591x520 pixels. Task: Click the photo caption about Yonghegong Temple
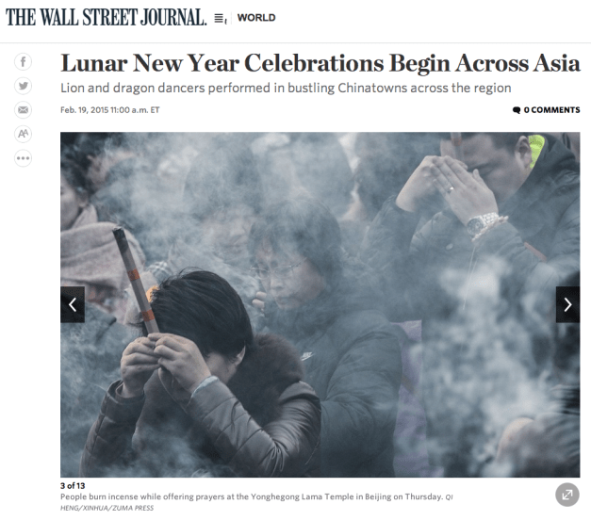(x=252, y=496)
